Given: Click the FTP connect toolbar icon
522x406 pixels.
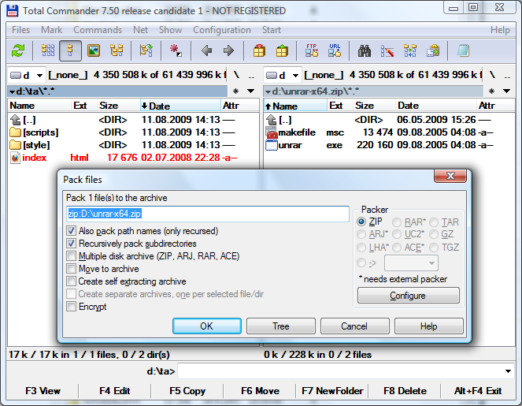Looking at the screenshot, I should click(312, 51).
